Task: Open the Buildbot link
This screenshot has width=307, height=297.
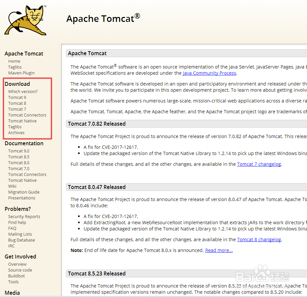Action: pyautogui.click(x=16, y=276)
